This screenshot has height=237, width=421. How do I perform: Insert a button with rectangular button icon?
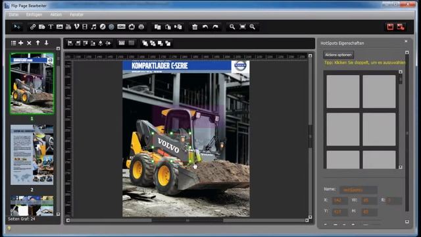click(x=121, y=26)
